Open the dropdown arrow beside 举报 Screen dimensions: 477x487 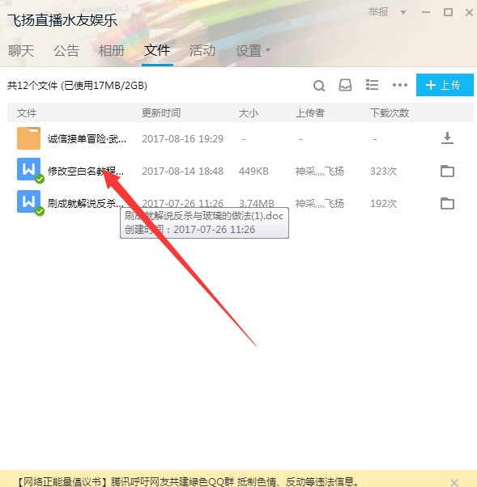pyautogui.click(x=403, y=12)
